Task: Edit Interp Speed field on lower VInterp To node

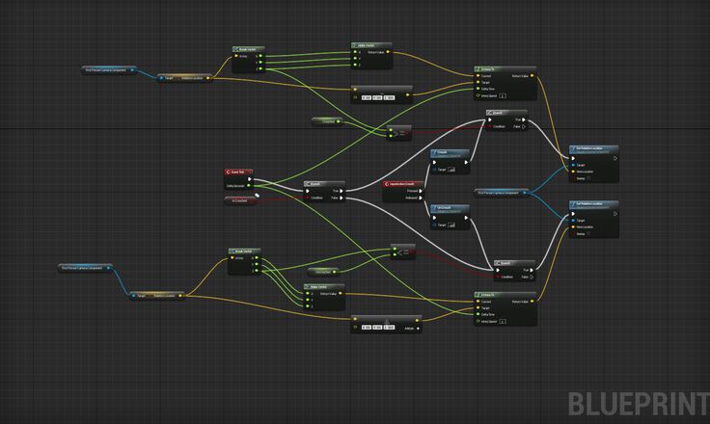Action: (503, 322)
